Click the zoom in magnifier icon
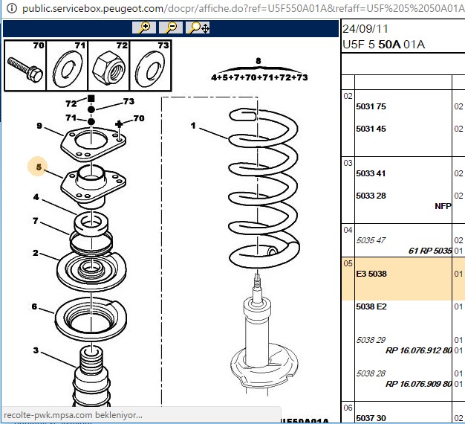The image size is (465, 424). click(x=144, y=28)
